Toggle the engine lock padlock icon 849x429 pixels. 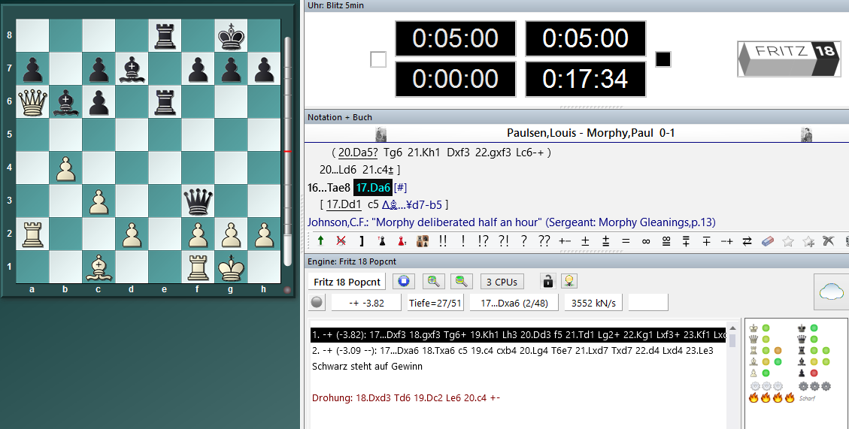pos(549,282)
